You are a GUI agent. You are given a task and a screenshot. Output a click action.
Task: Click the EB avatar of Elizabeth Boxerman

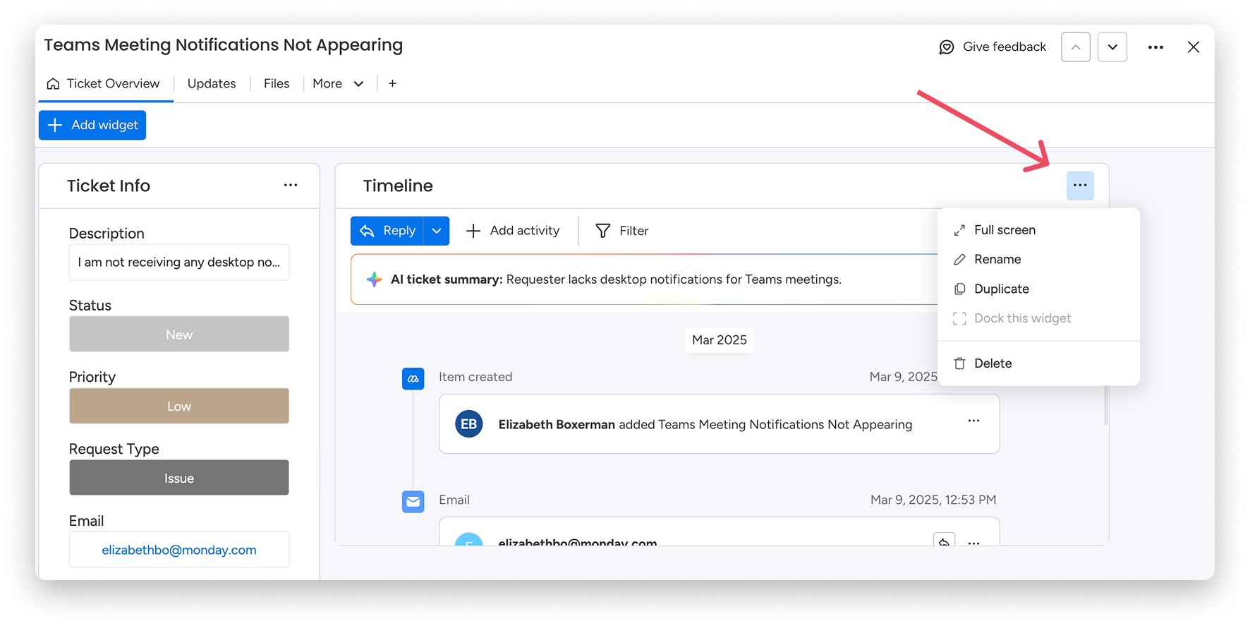[x=469, y=424]
